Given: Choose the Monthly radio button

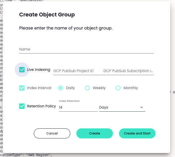Looking at the screenshot, I should (118, 88).
